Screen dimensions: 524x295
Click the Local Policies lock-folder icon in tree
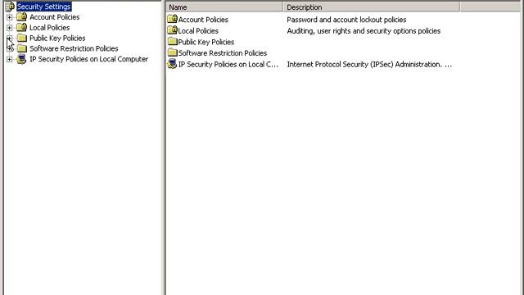(x=22, y=27)
